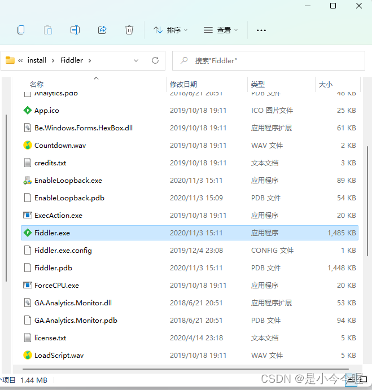
Task: Click the CONFIG 文件 type cell
Action: click(272, 250)
